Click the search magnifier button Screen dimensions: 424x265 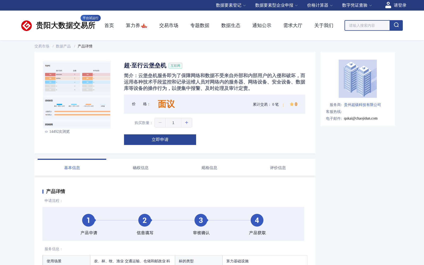396,25
